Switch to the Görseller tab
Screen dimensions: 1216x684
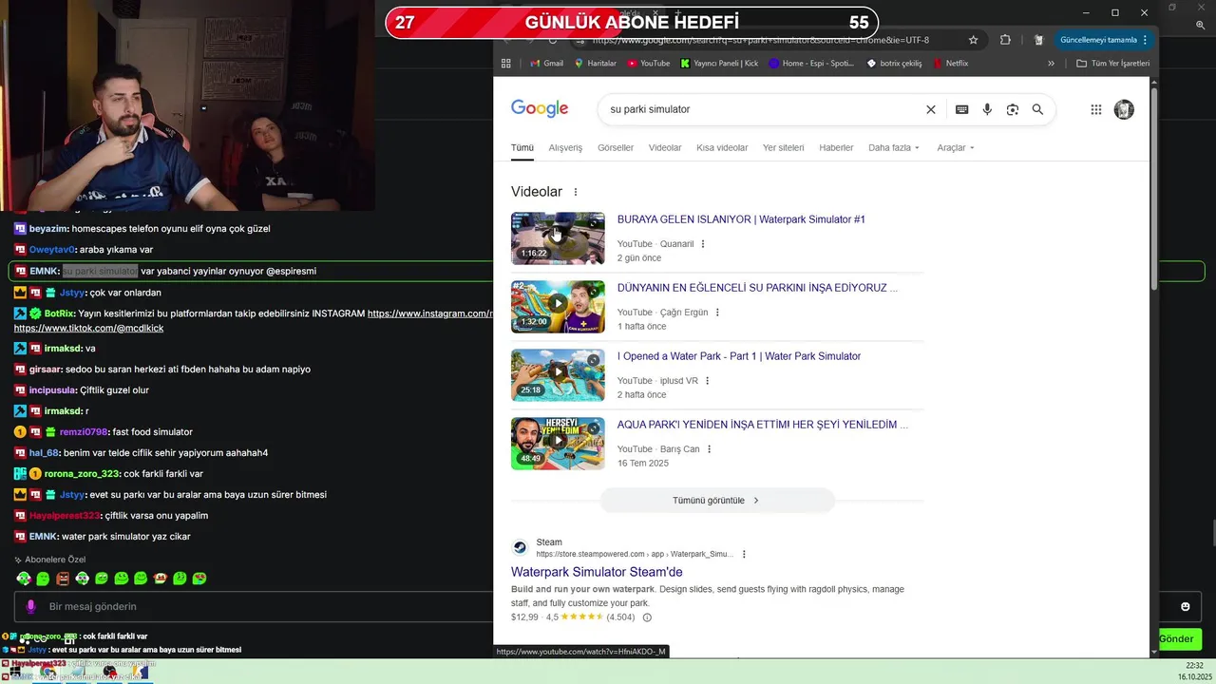[616, 148]
